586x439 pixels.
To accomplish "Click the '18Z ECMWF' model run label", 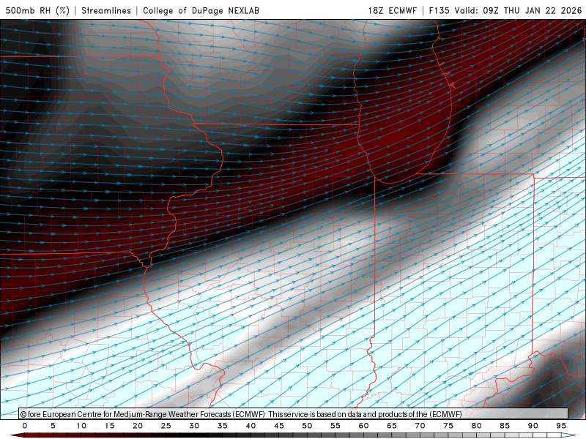I will tap(392, 10).
